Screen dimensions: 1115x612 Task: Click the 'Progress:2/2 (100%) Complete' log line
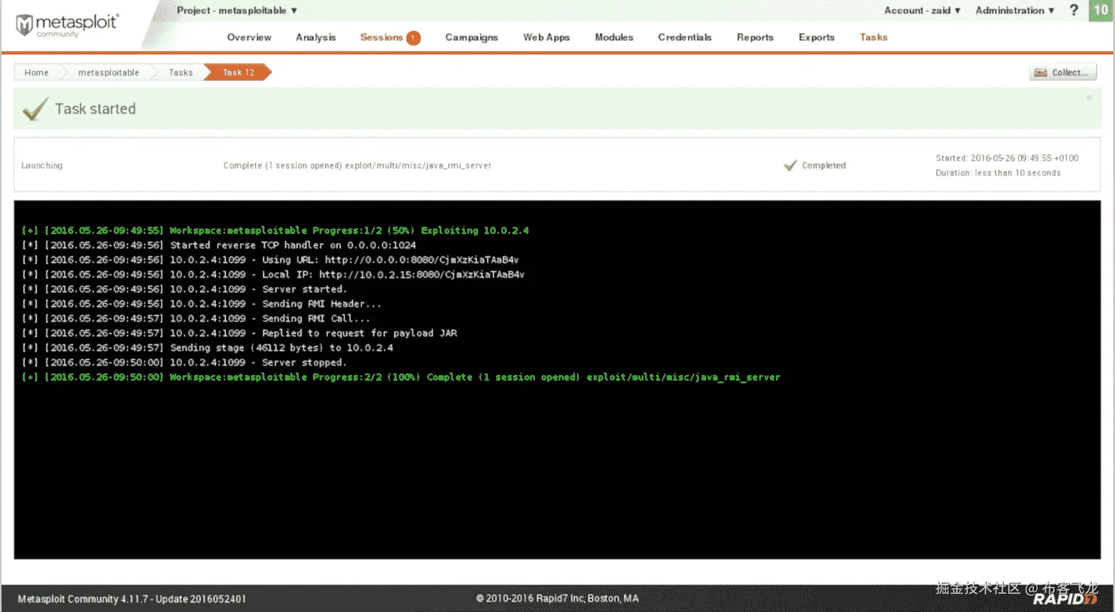click(401, 377)
